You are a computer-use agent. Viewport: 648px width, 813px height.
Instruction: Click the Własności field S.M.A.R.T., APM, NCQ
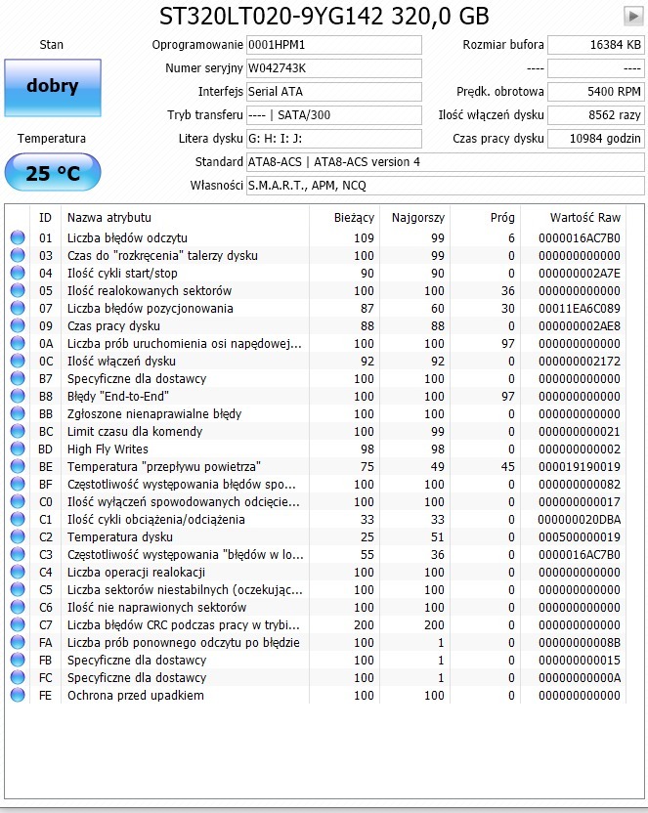446,185
